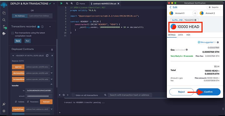Switch to the DATA tab in MetaMask
Viewport: 225px width, 116px height.
(180, 35)
